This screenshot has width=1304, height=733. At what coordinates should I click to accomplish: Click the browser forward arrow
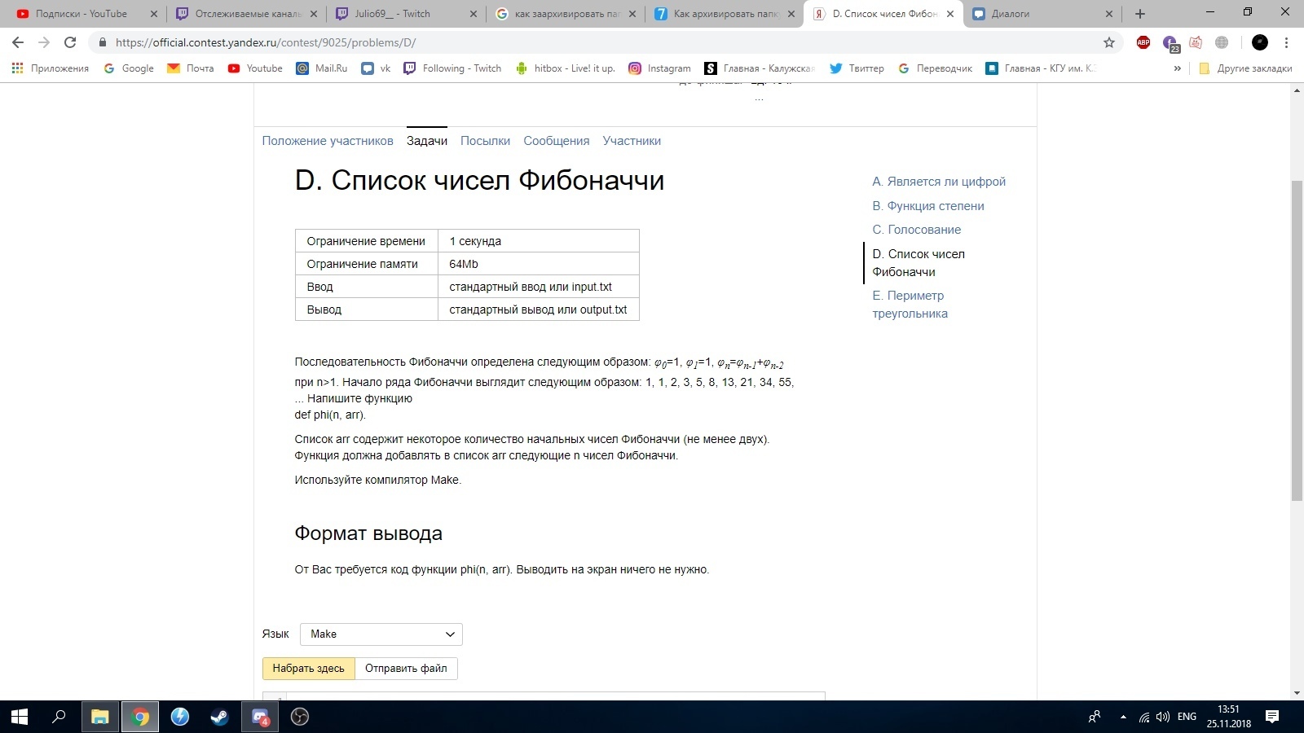point(44,42)
